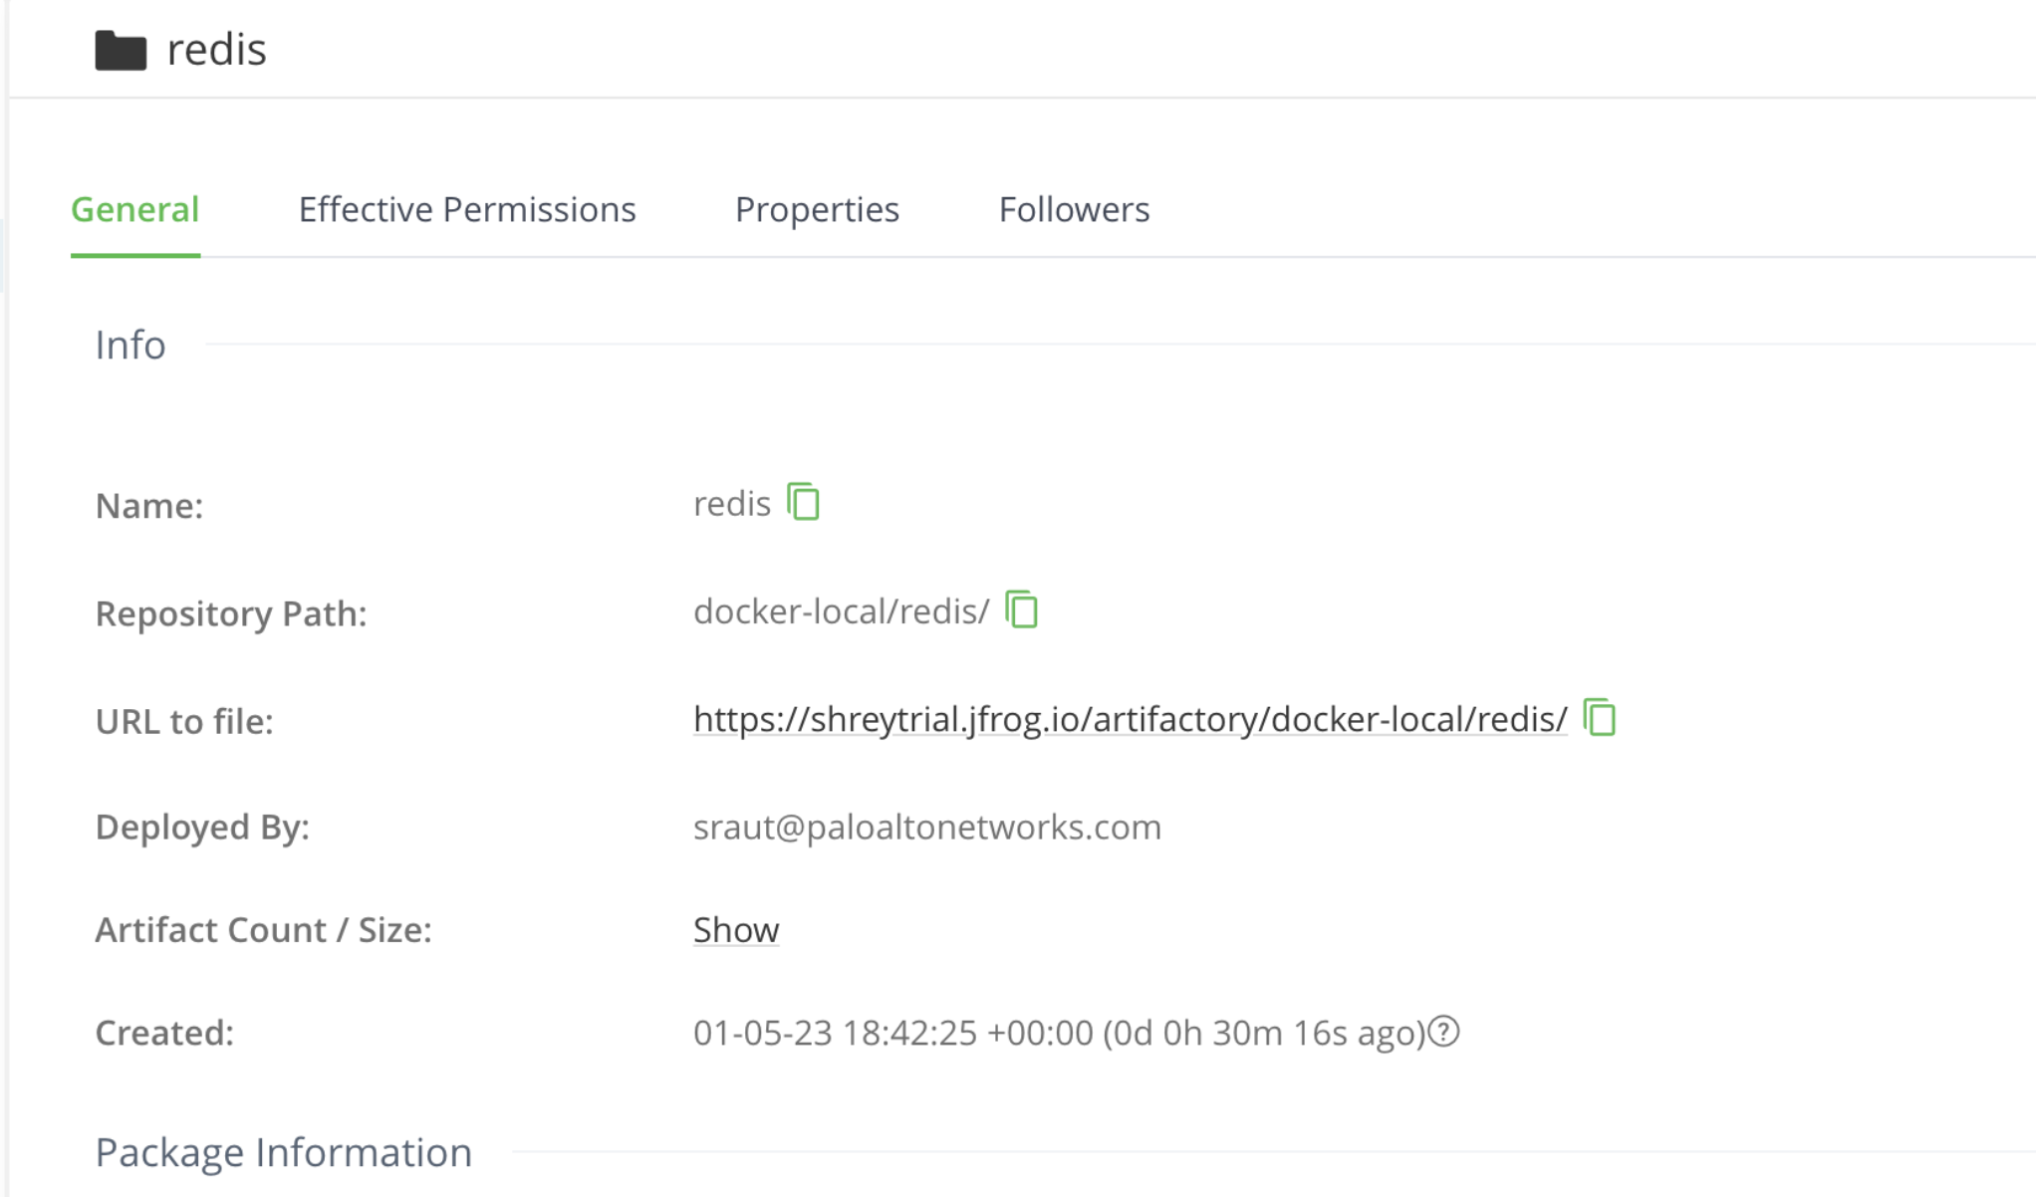
Task: Open the Properties tab
Action: [x=817, y=209]
